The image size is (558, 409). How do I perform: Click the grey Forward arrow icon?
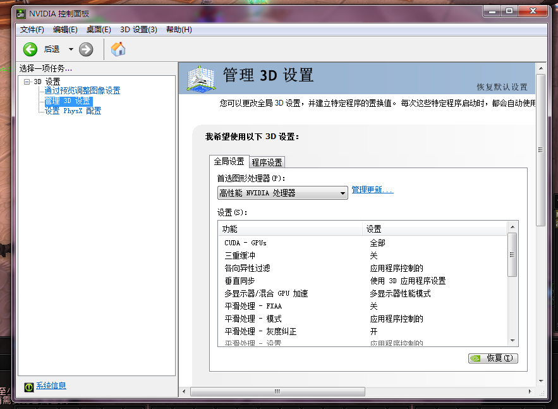point(86,49)
